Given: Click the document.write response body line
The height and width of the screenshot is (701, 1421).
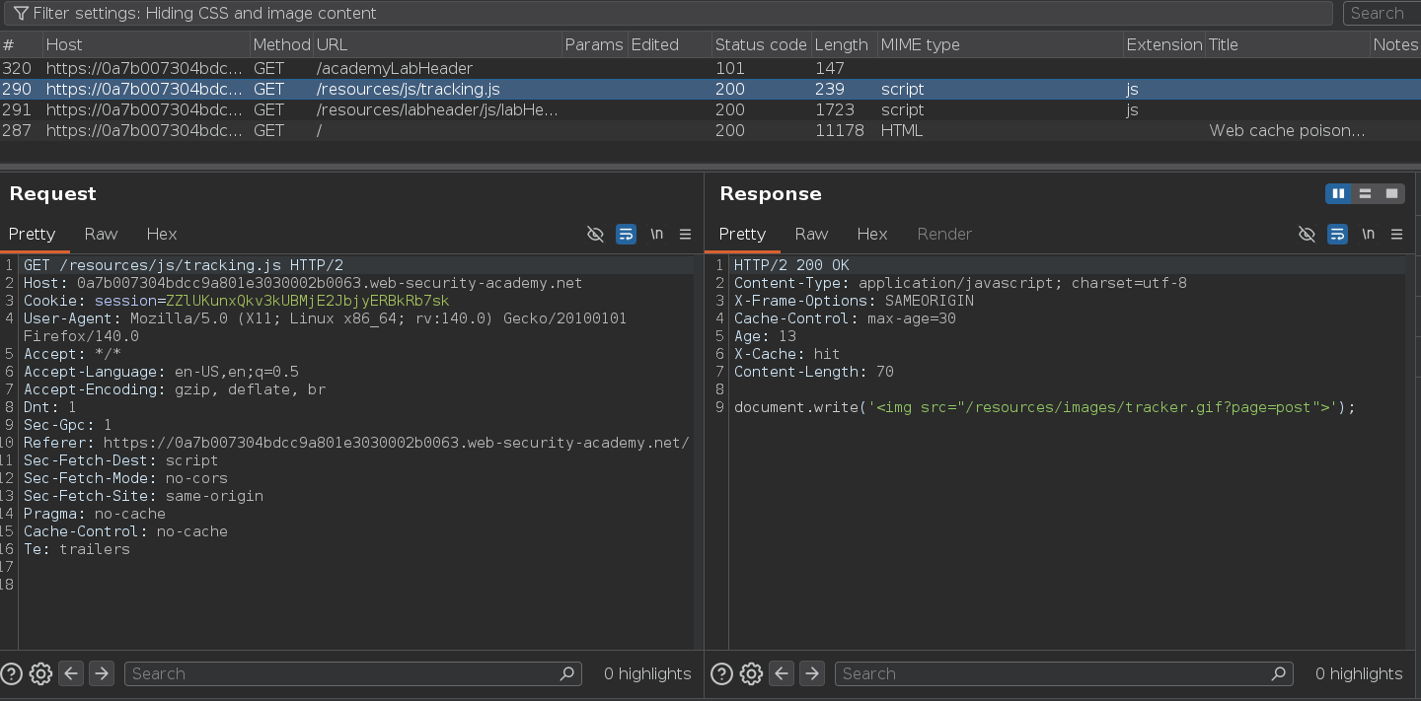Looking at the screenshot, I should coord(1045,407).
